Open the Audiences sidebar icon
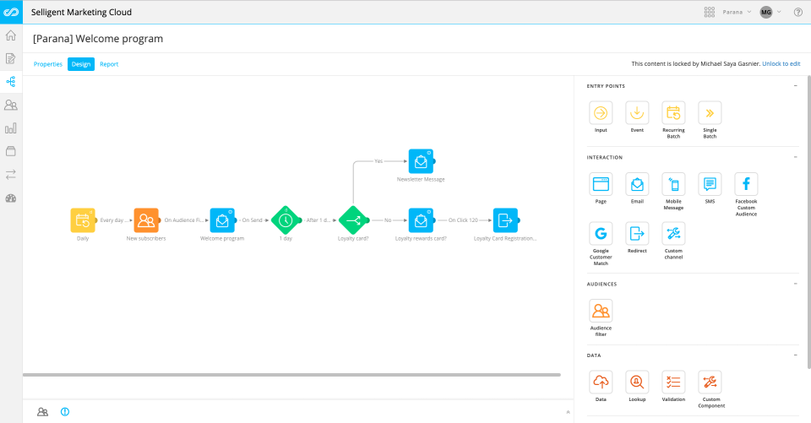 [x=11, y=105]
